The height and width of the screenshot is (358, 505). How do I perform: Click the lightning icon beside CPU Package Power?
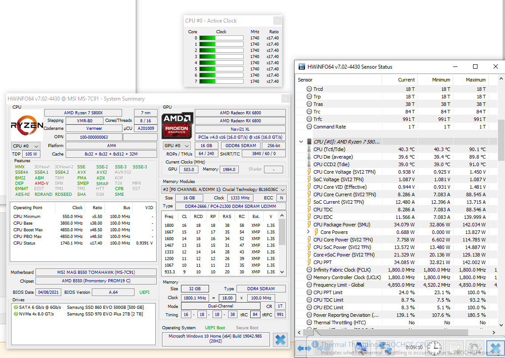[309, 225]
